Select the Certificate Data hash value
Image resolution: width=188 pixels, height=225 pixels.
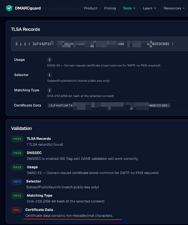pos(109,105)
